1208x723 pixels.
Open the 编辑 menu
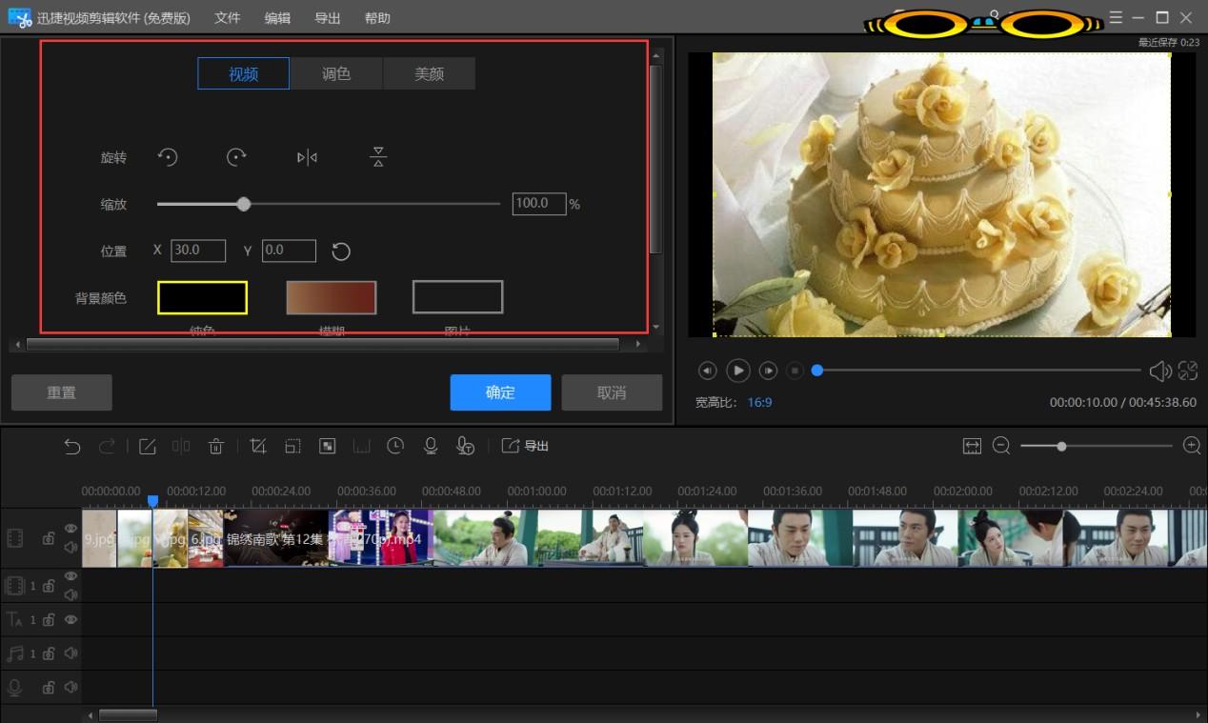277,18
